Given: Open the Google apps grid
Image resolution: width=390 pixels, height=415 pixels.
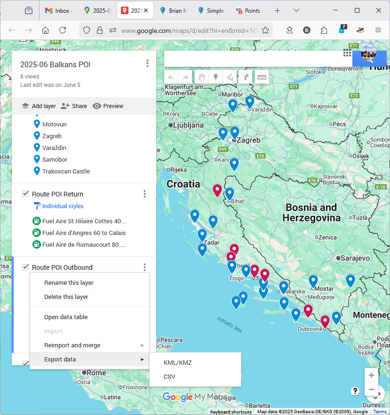Looking at the screenshot, I should click(x=347, y=53).
